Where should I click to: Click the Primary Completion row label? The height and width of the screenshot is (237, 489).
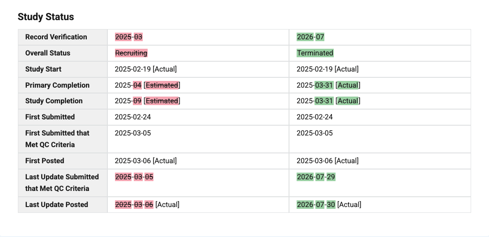[x=57, y=85]
